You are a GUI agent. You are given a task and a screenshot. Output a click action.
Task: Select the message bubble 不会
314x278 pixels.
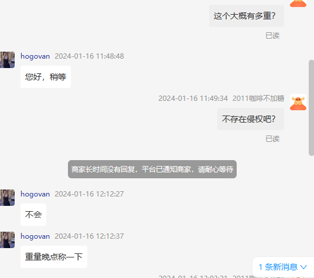pos(33,215)
